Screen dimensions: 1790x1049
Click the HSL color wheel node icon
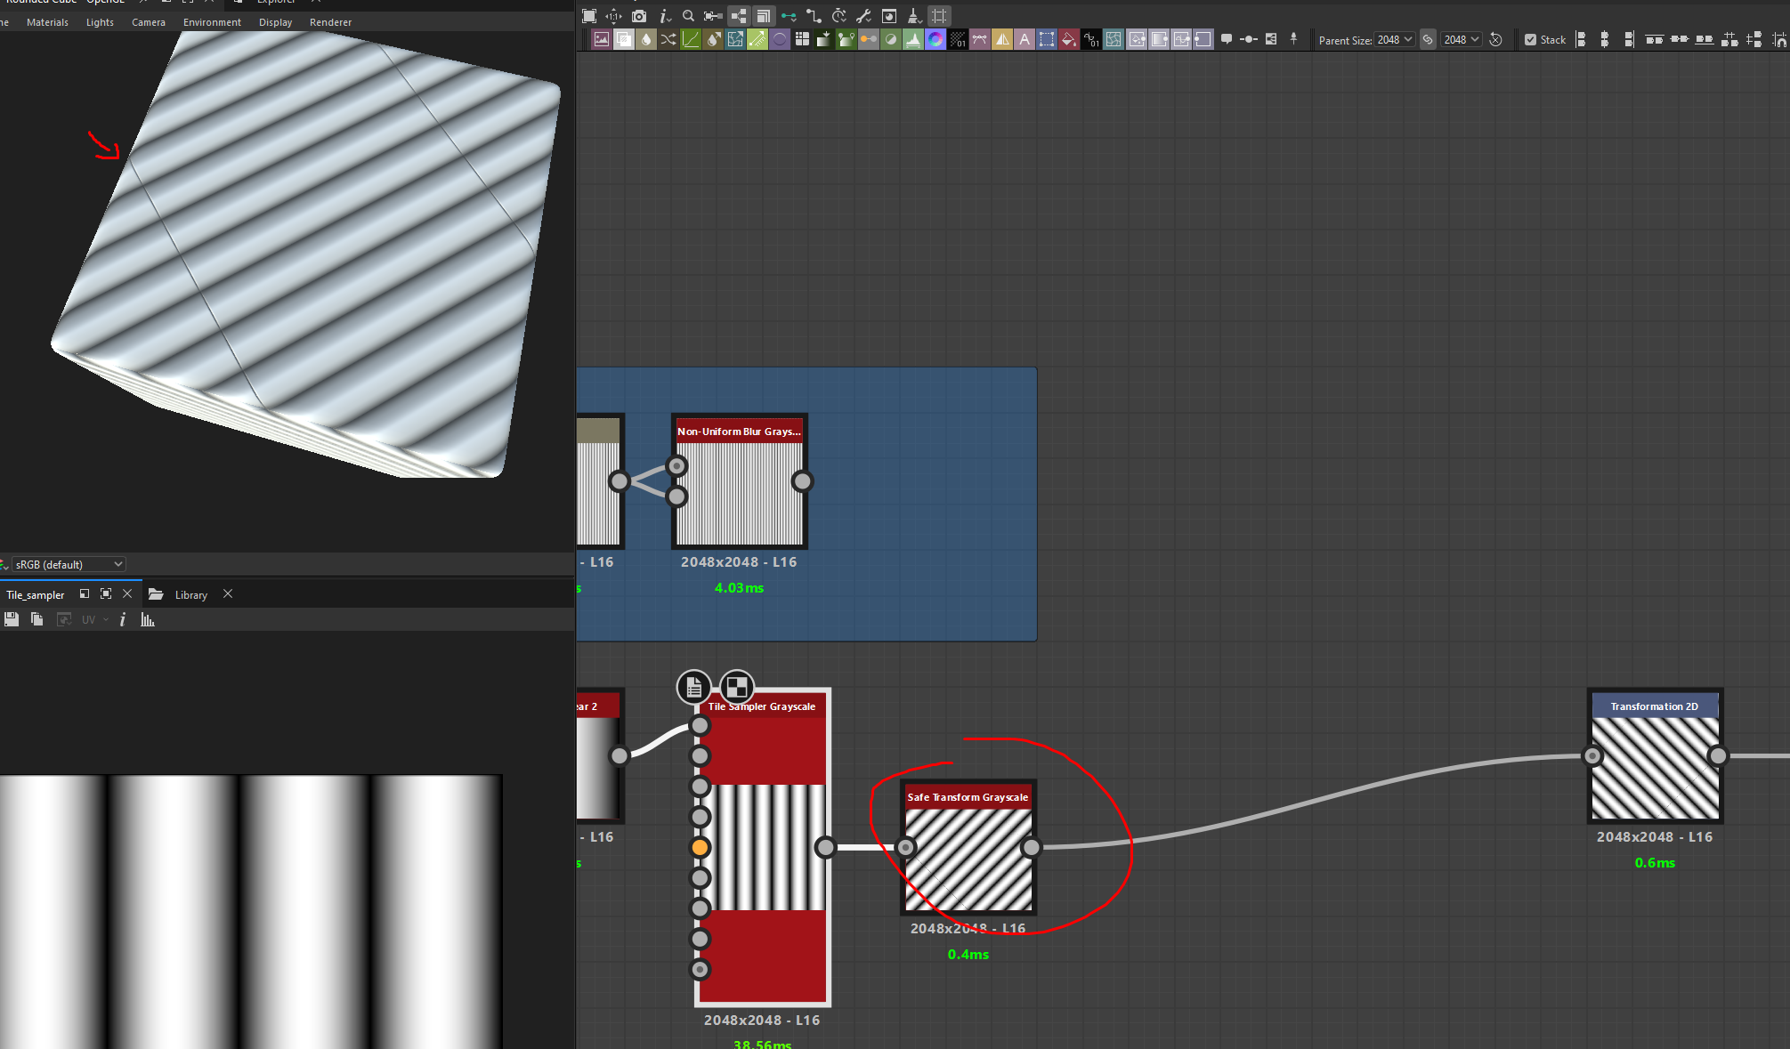(x=935, y=39)
